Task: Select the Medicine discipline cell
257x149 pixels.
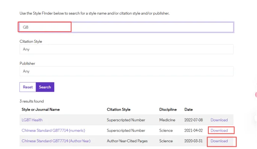Action: click(167, 120)
